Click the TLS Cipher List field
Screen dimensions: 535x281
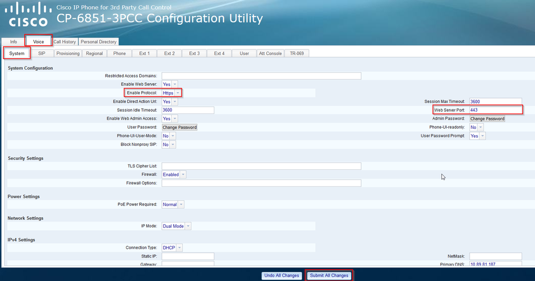[262, 166]
